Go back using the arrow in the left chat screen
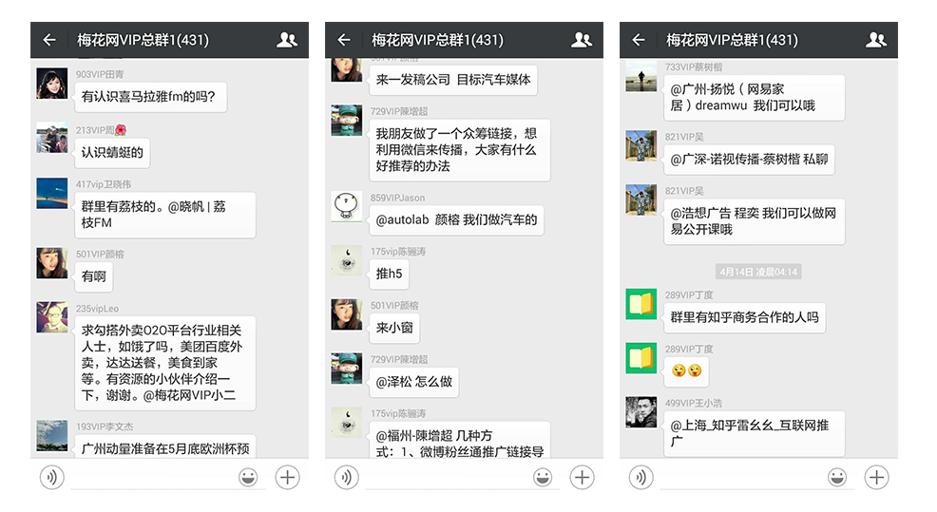 coord(49,40)
